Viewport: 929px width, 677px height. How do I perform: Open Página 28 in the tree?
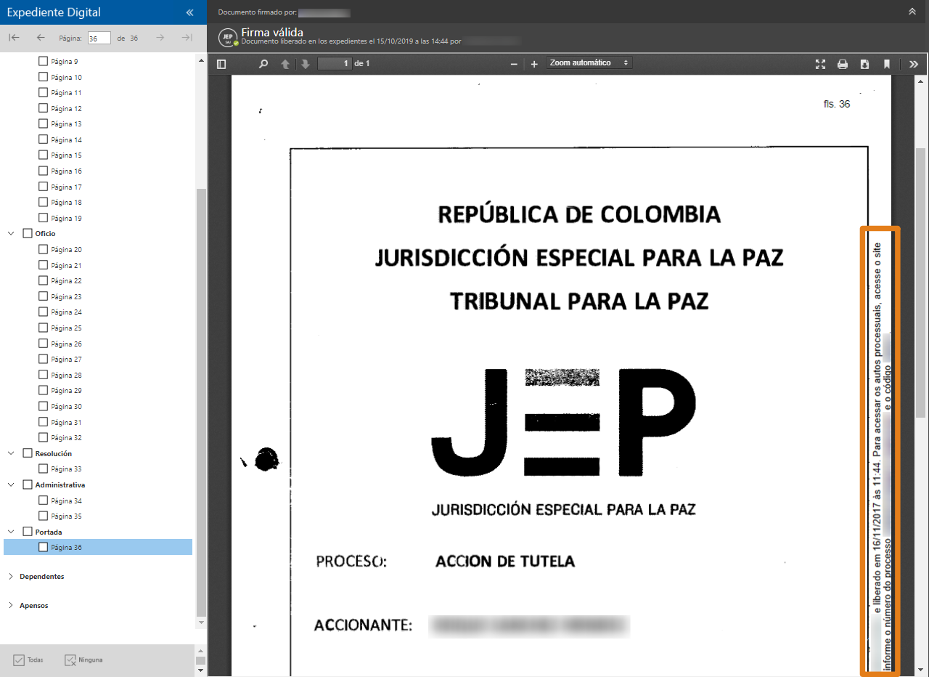click(x=66, y=376)
